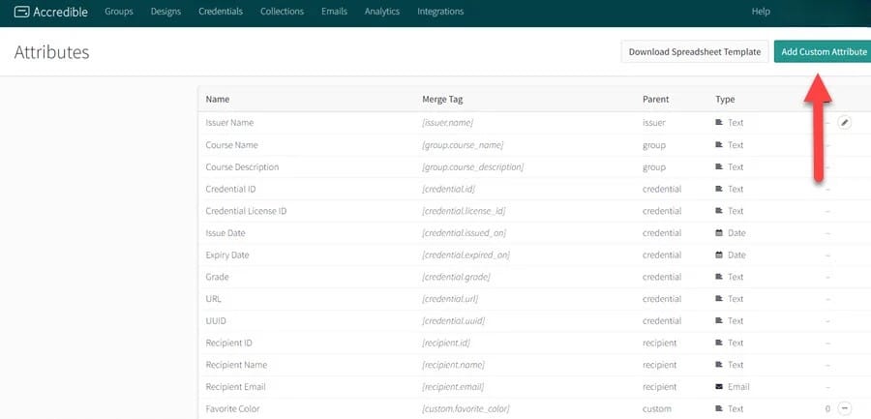
Task: Click the envelope icon in Recipient Email row
Action: pyautogui.click(x=719, y=387)
